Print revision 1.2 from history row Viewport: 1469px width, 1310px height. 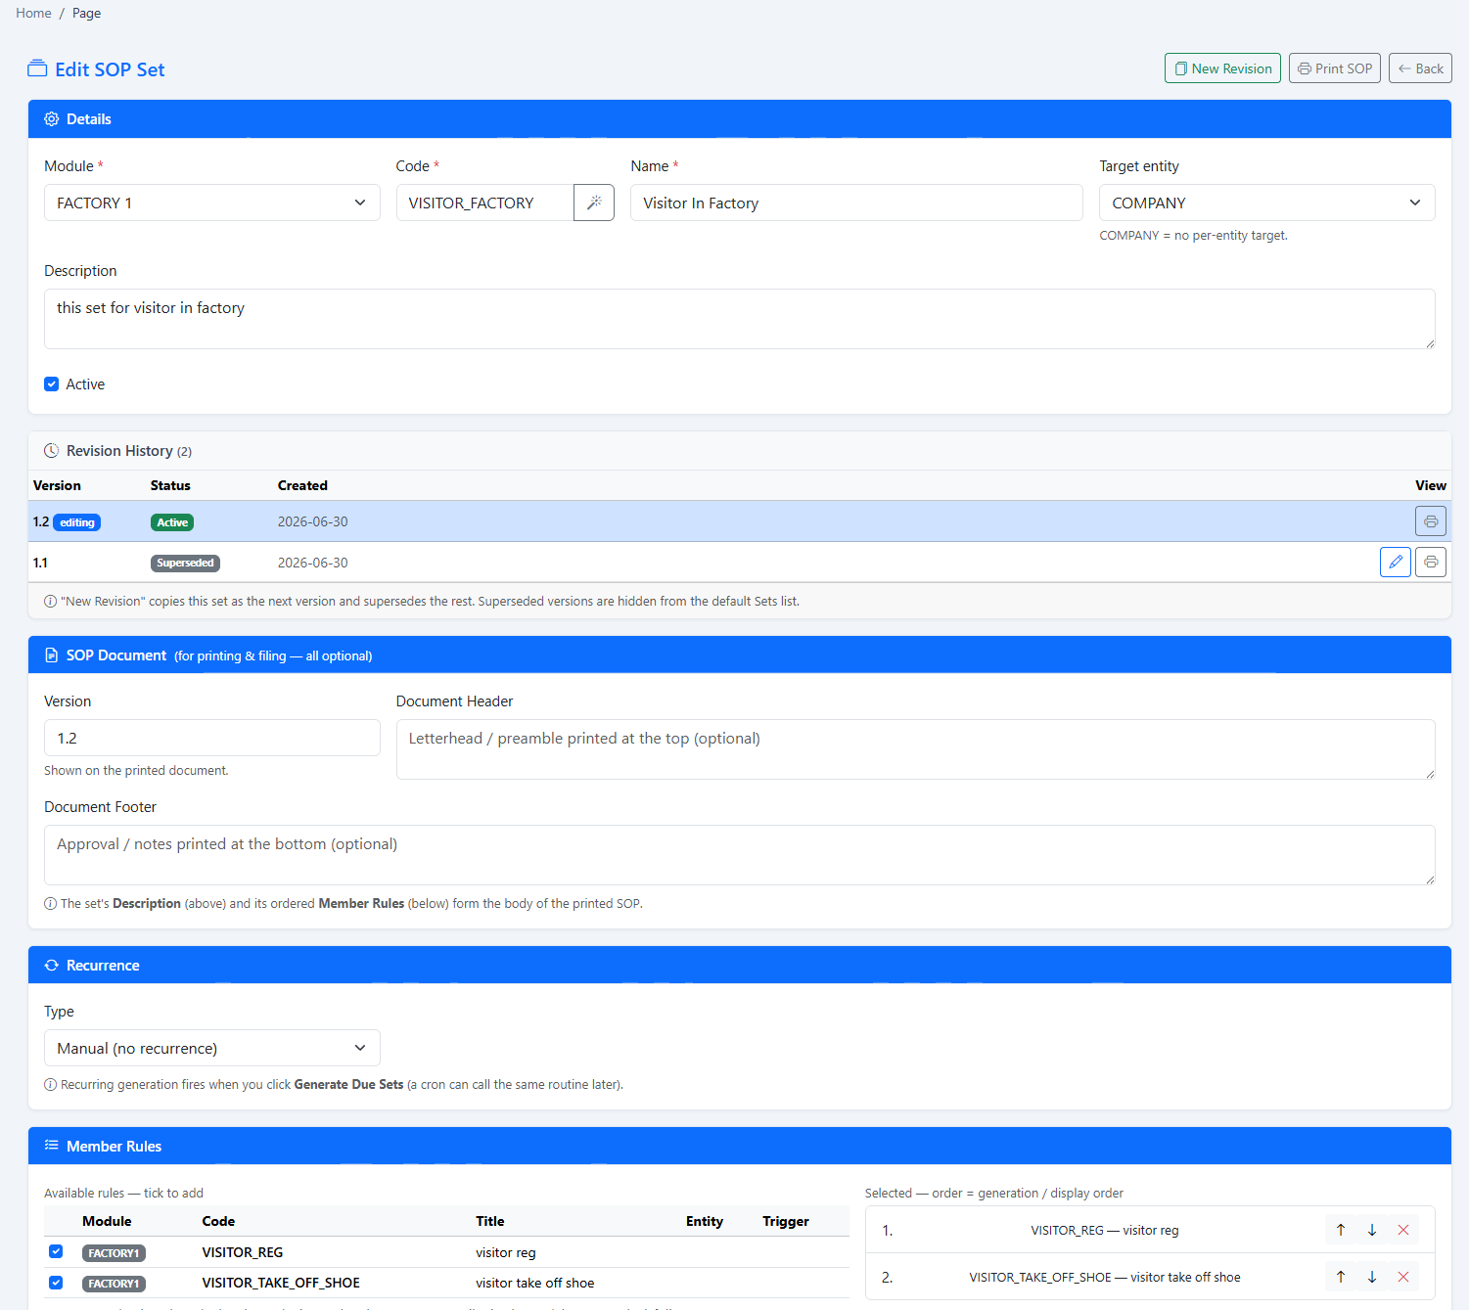[1431, 521]
